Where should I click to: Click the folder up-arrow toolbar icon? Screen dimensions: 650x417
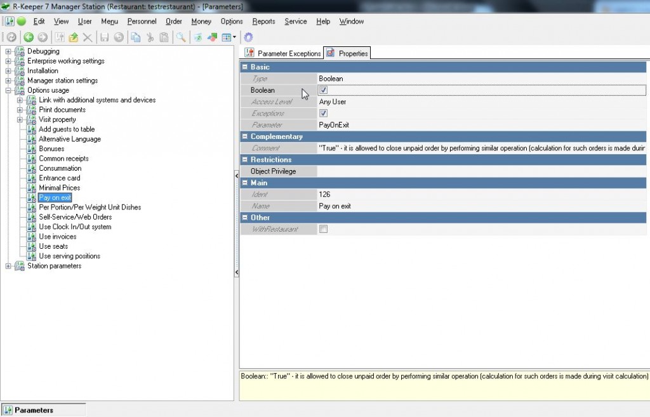[74, 37]
